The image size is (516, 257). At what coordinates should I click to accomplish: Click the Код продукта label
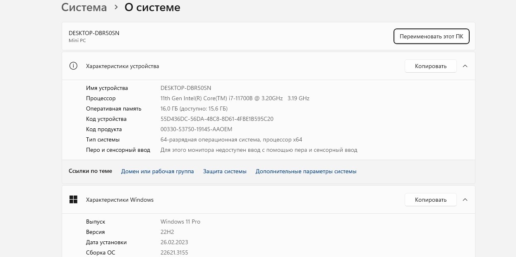(104, 129)
